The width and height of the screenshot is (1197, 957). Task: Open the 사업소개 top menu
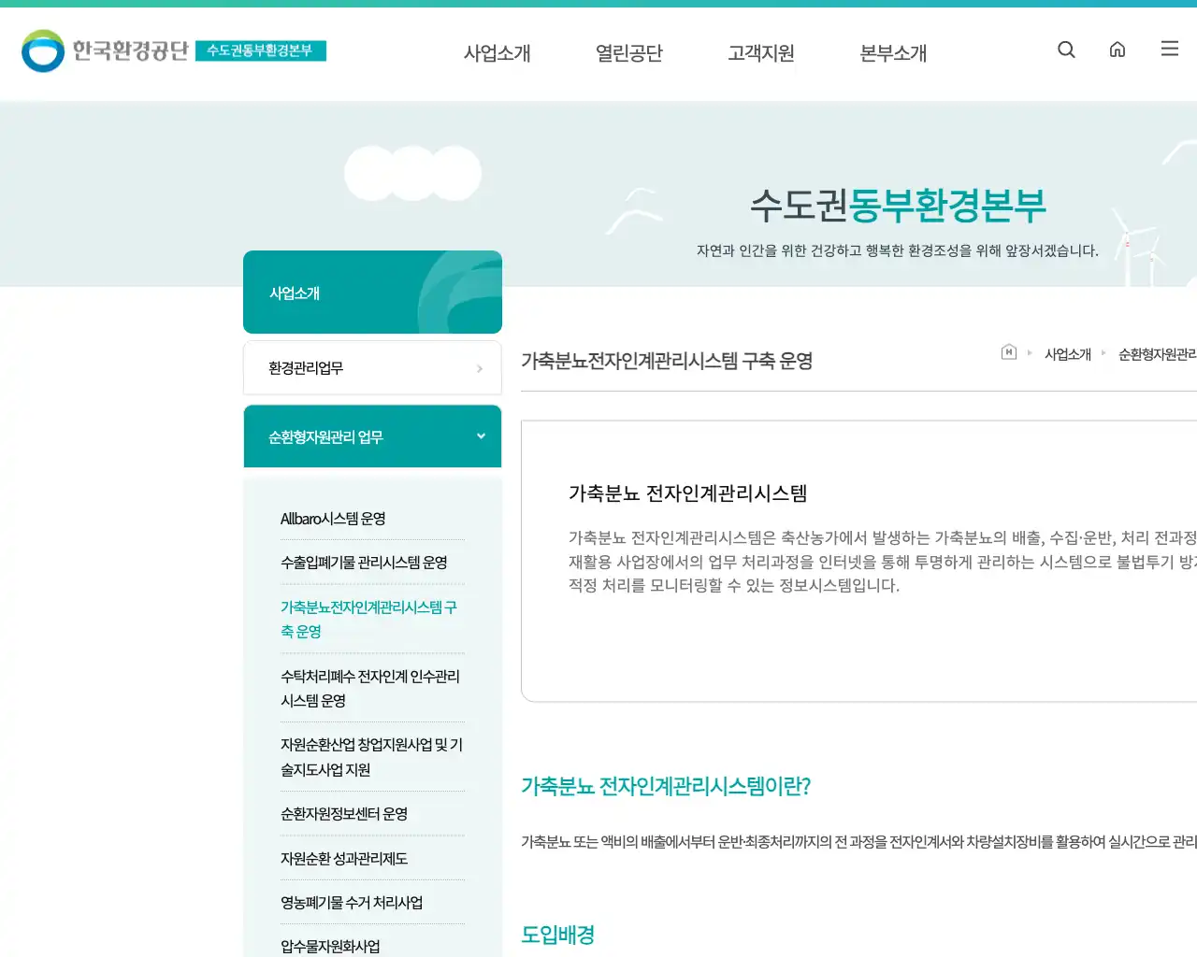point(497,53)
